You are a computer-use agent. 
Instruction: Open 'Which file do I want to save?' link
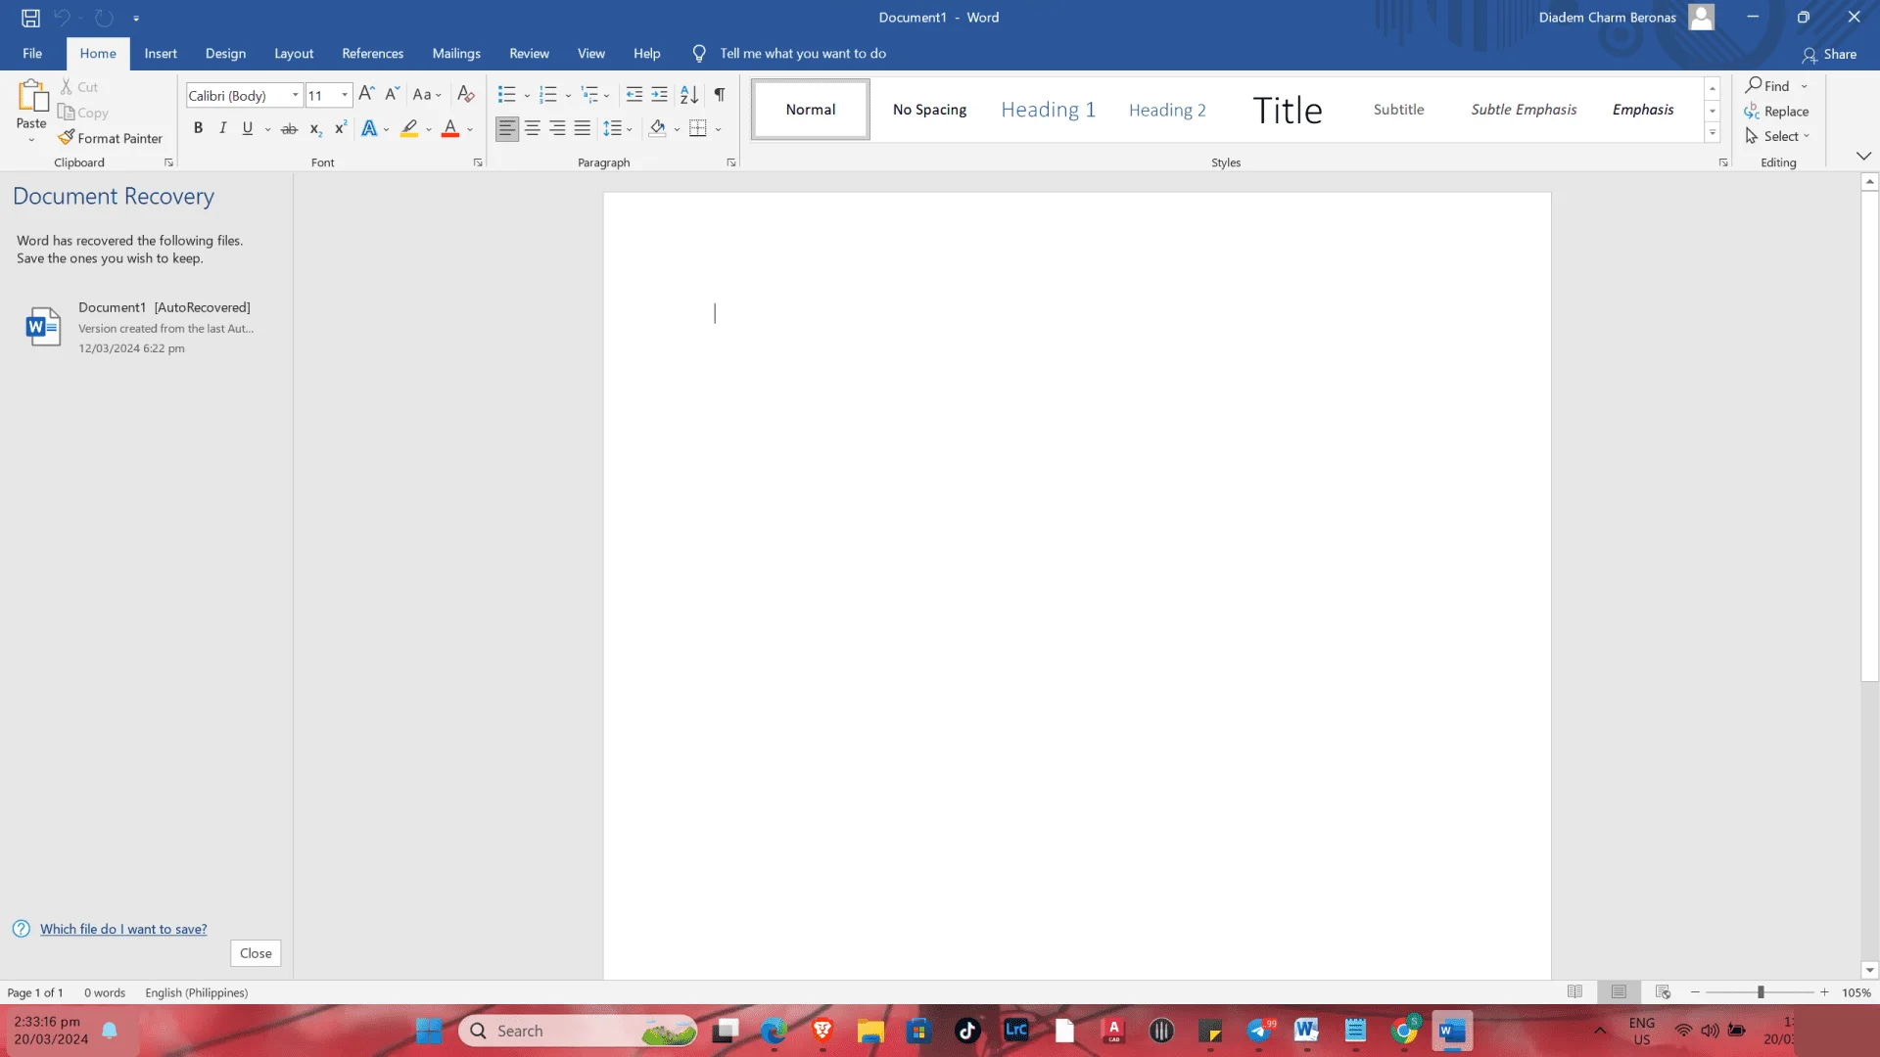[x=123, y=929]
